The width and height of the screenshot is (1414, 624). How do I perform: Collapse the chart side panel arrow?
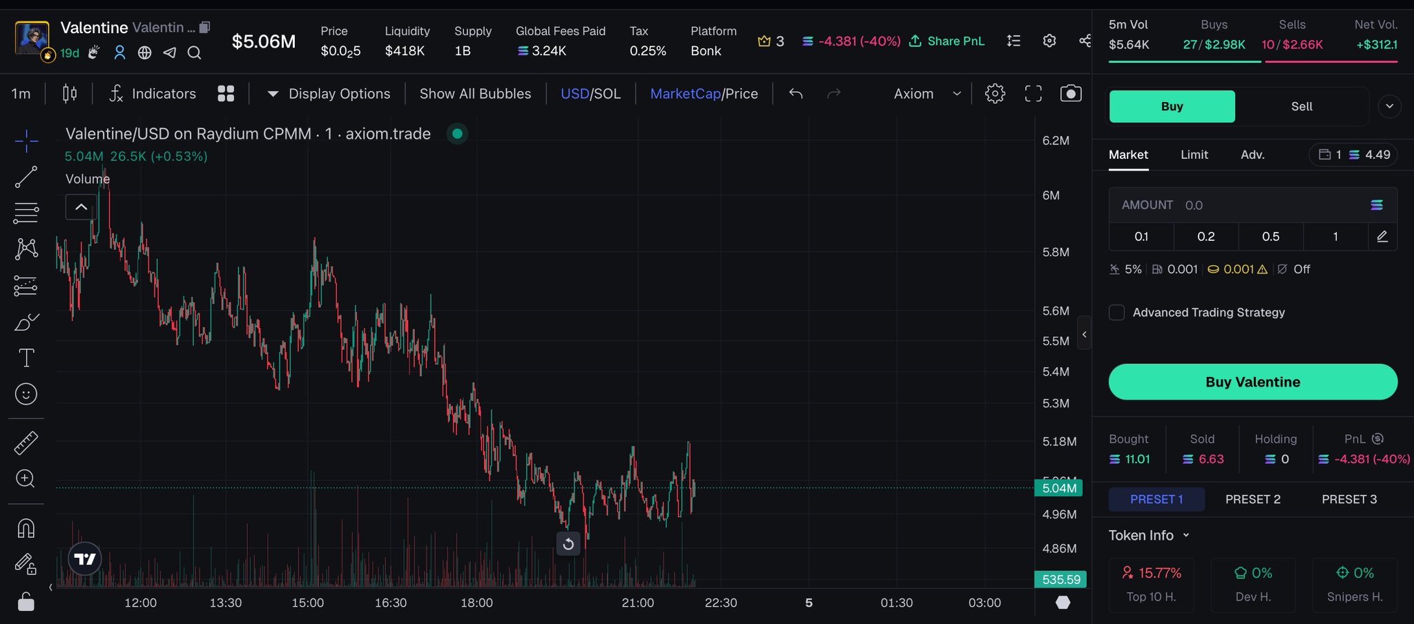1084,334
